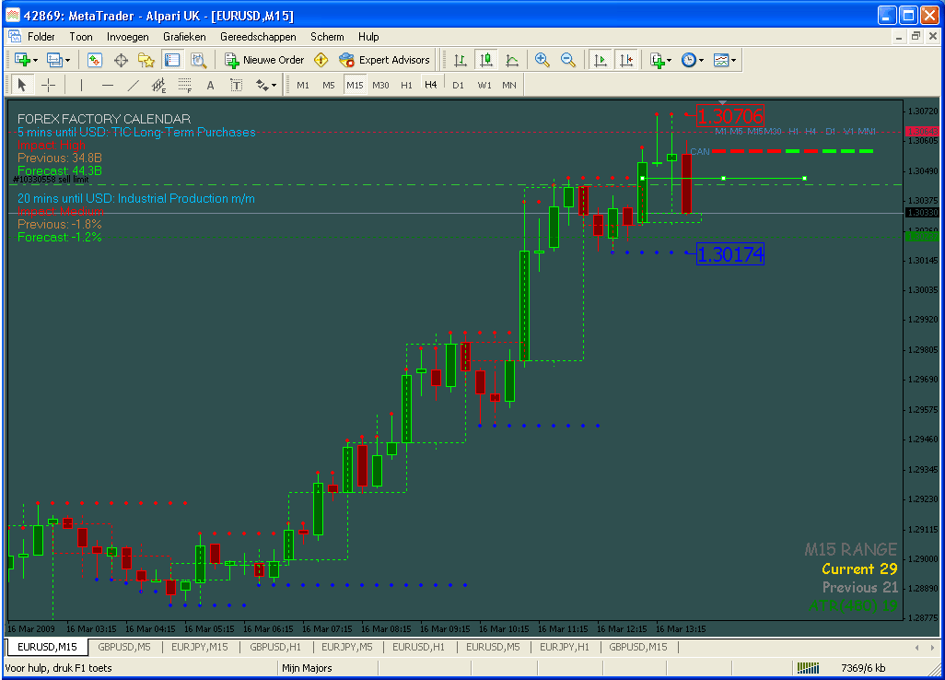Set timeframe to M1
The image size is (945, 680).
tap(302, 85)
